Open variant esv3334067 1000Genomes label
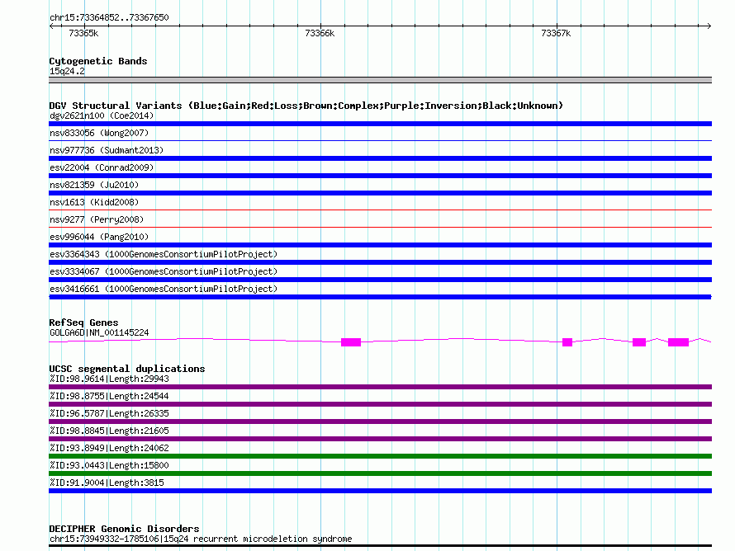735x551 pixels. point(164,271)
